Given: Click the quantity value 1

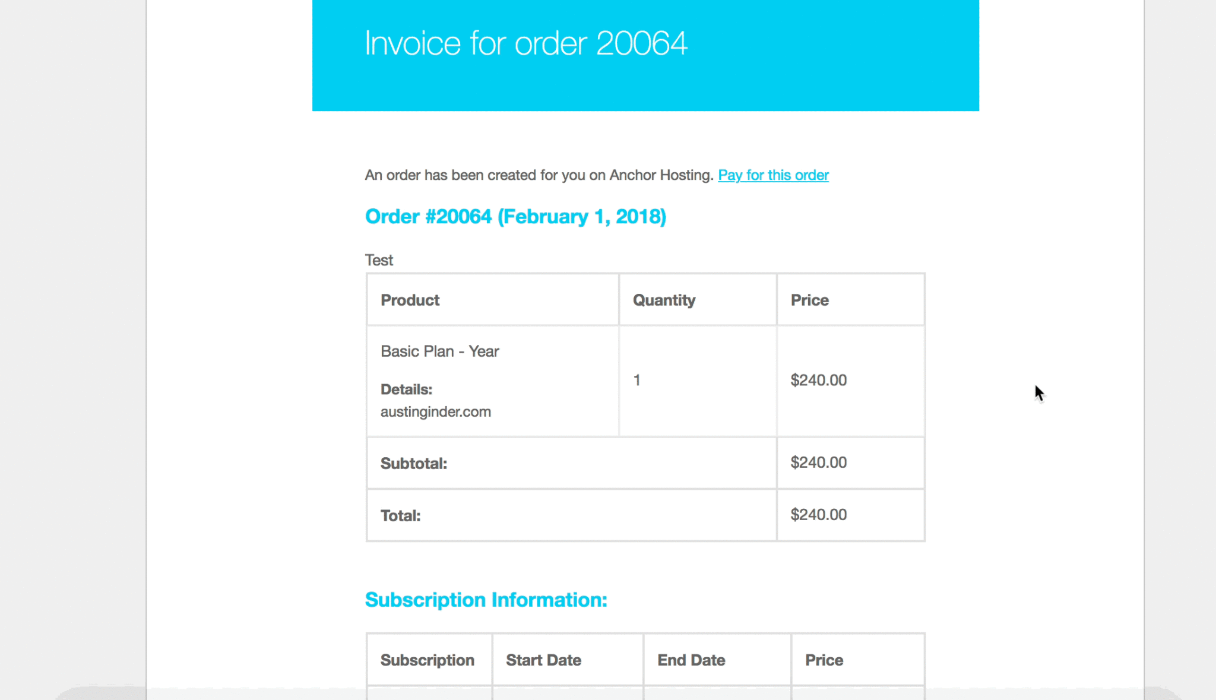Looking at the screenshot, I should (x=636, y=380).
